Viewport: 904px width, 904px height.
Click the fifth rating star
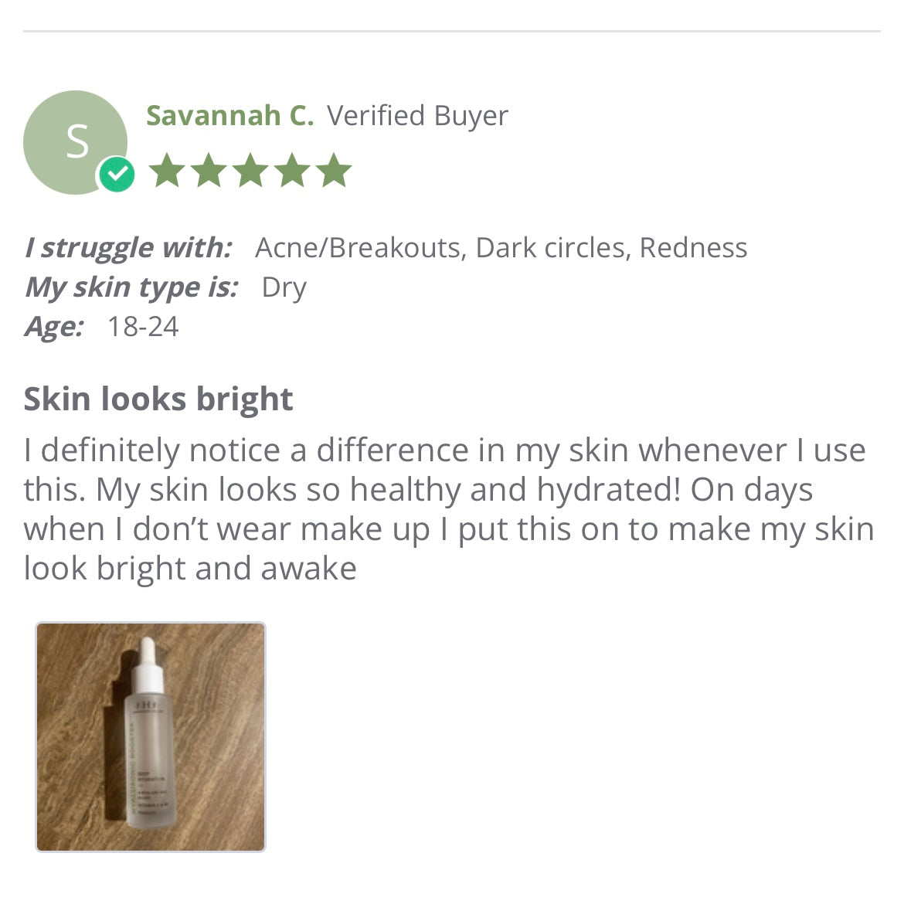[334, 171]
